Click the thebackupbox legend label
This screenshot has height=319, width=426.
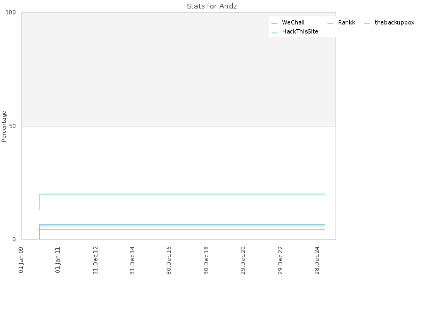394,22
